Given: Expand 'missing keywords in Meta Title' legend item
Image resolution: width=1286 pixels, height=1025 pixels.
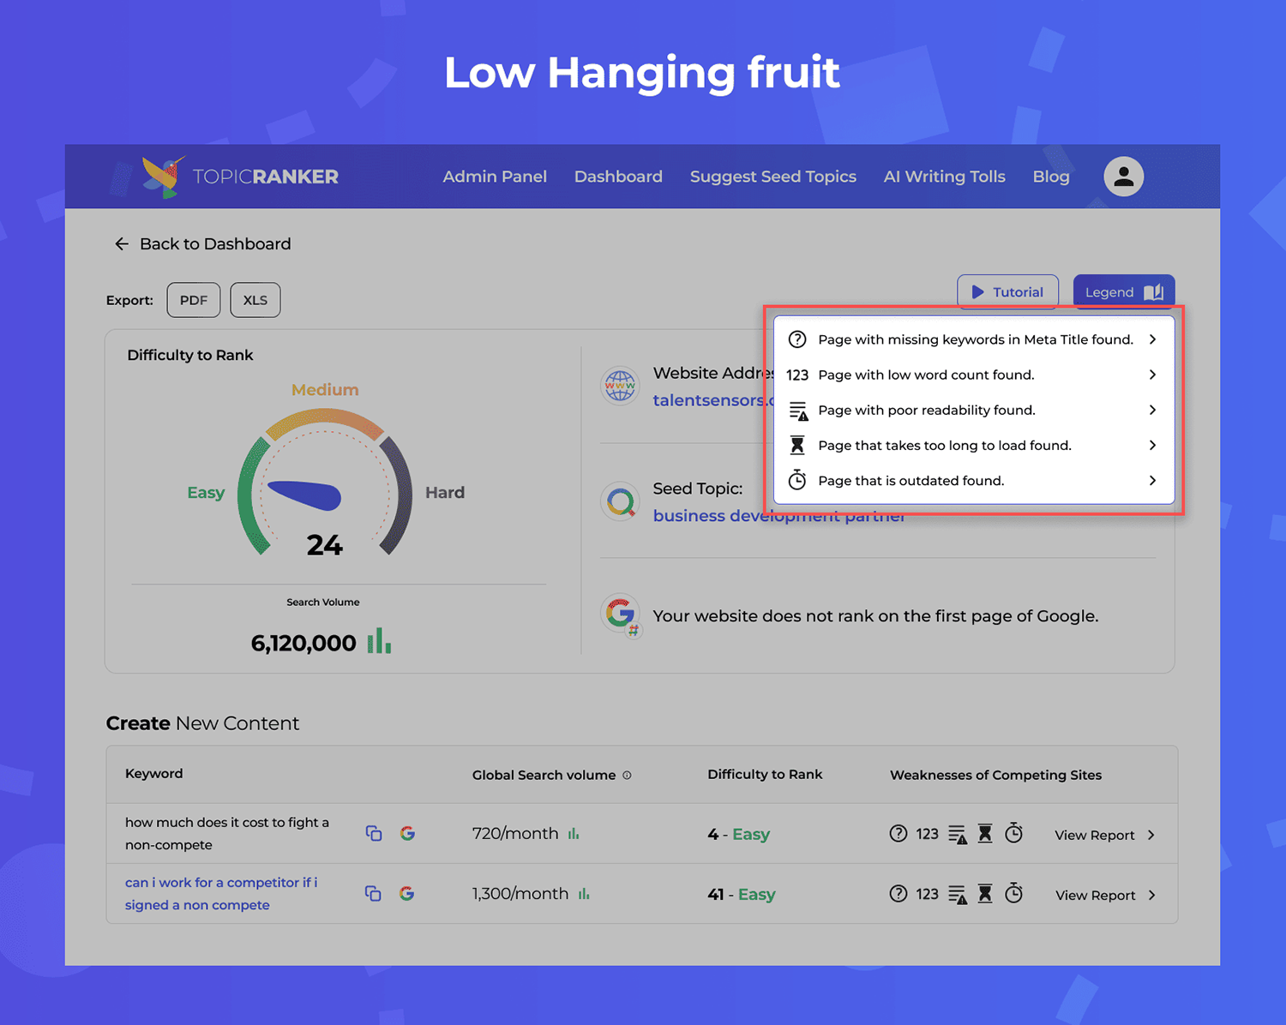Looking at the screenshot, I should click(1152, 339).
